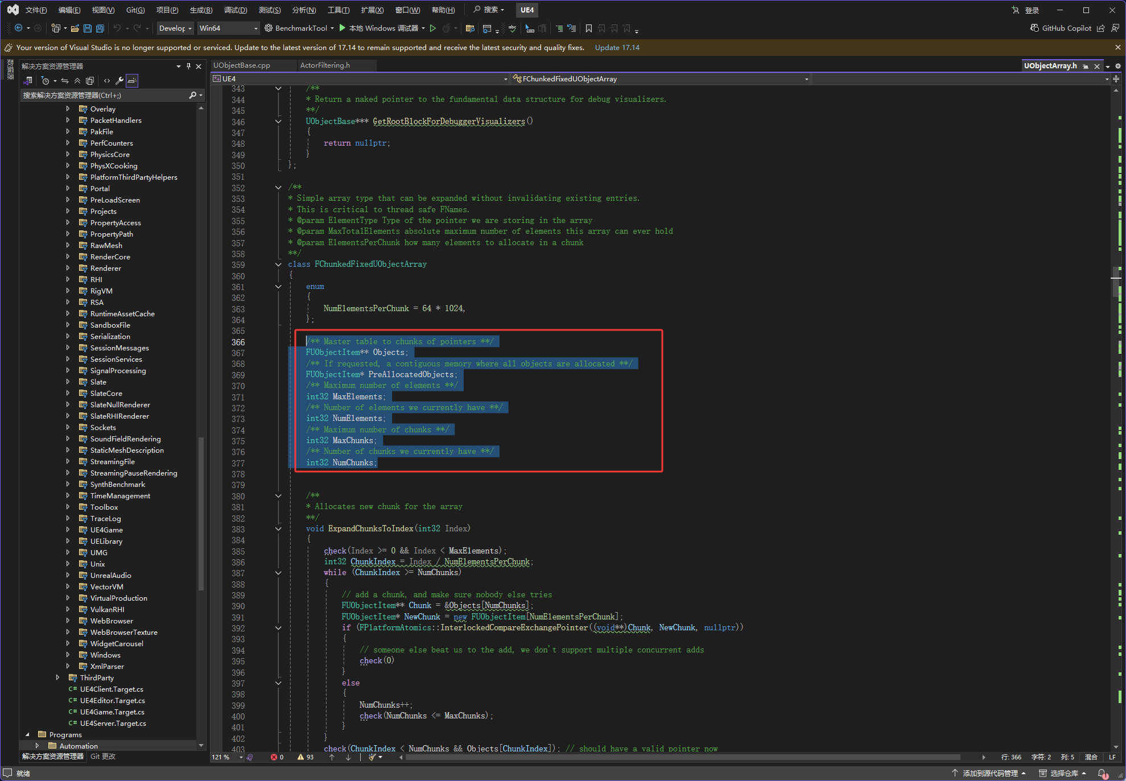This screenshot has width=1126, height=781.
Task: Toggle bookmark on current line
Action: [x=589, y=28]
